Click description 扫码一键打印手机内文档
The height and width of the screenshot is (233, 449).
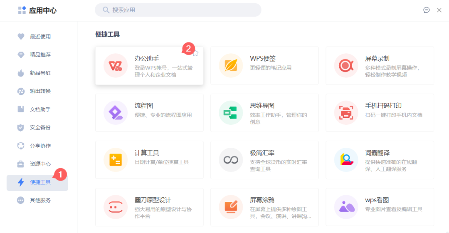[393, 115]
